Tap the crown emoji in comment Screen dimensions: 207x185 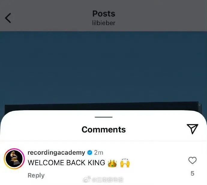pyautogui.click(x=112, y=163)
